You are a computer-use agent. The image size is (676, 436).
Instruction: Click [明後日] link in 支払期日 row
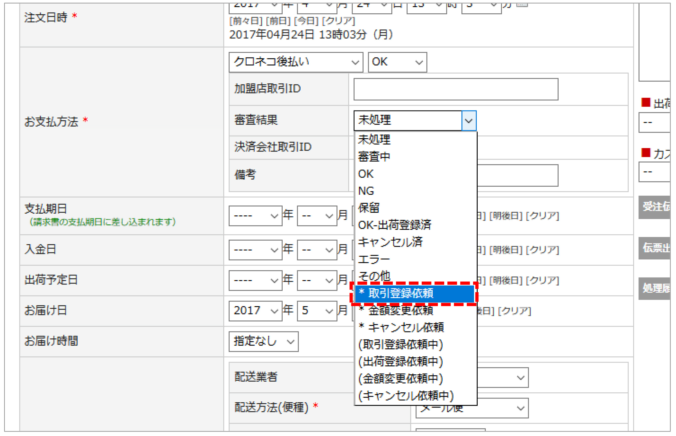506,216
